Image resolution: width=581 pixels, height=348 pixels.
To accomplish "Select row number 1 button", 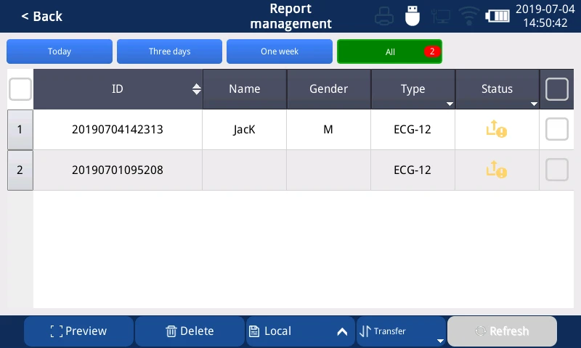I will pyautogui.click(x=20, y=130).
